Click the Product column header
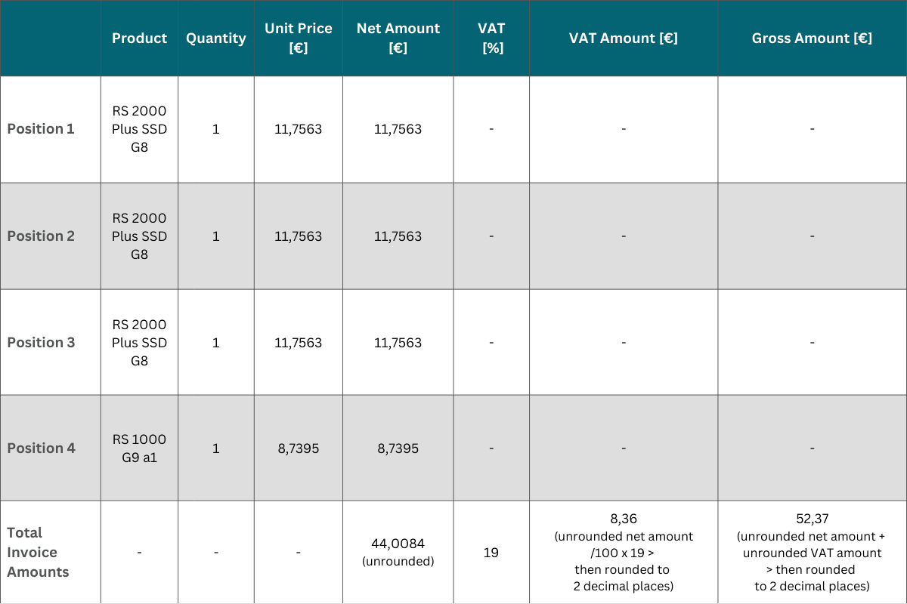 tap(139, 38)
